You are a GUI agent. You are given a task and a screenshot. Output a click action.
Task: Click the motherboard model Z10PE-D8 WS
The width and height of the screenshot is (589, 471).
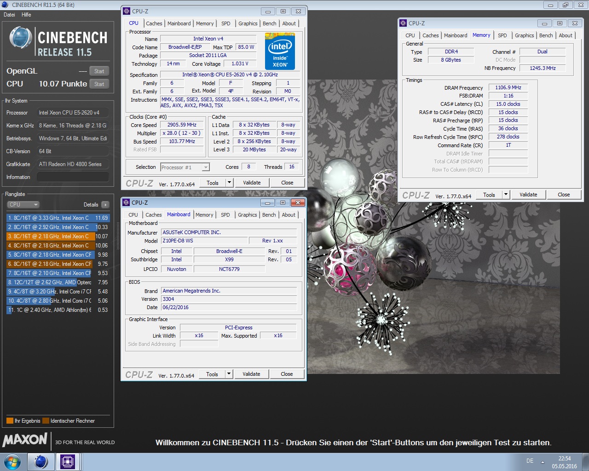pos(204,241)
